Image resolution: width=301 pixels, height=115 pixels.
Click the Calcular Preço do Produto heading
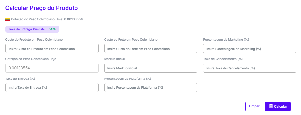42,8
